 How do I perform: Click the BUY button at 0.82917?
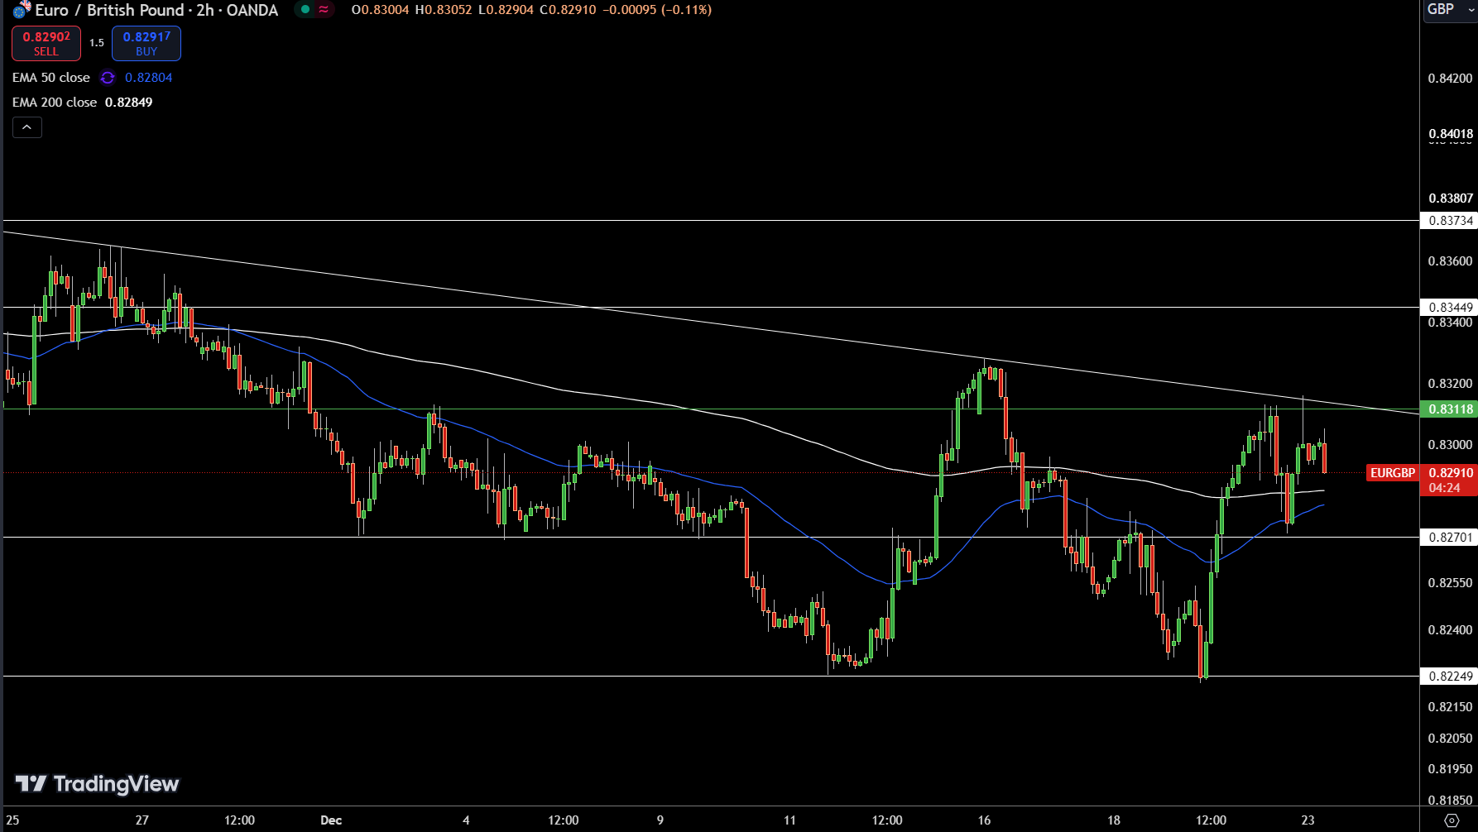coord(146,44)
